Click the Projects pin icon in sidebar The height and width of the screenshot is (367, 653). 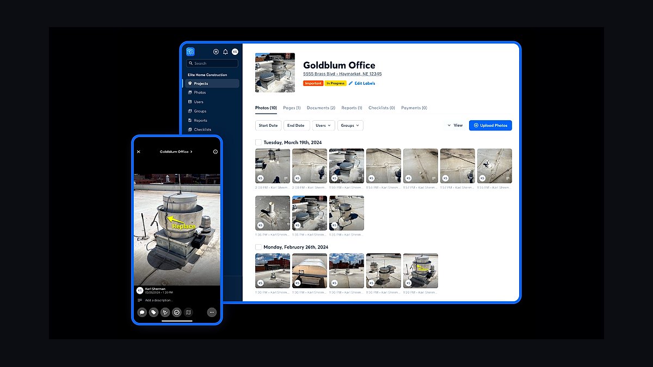pyautogui.click(x=190, y=84)
